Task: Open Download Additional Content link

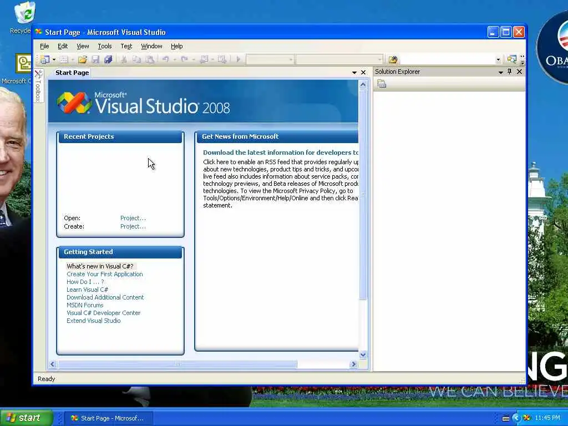Action: coord(105,297)
